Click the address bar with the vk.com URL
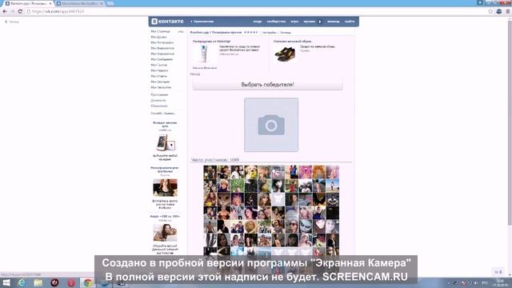 point(254,11)
